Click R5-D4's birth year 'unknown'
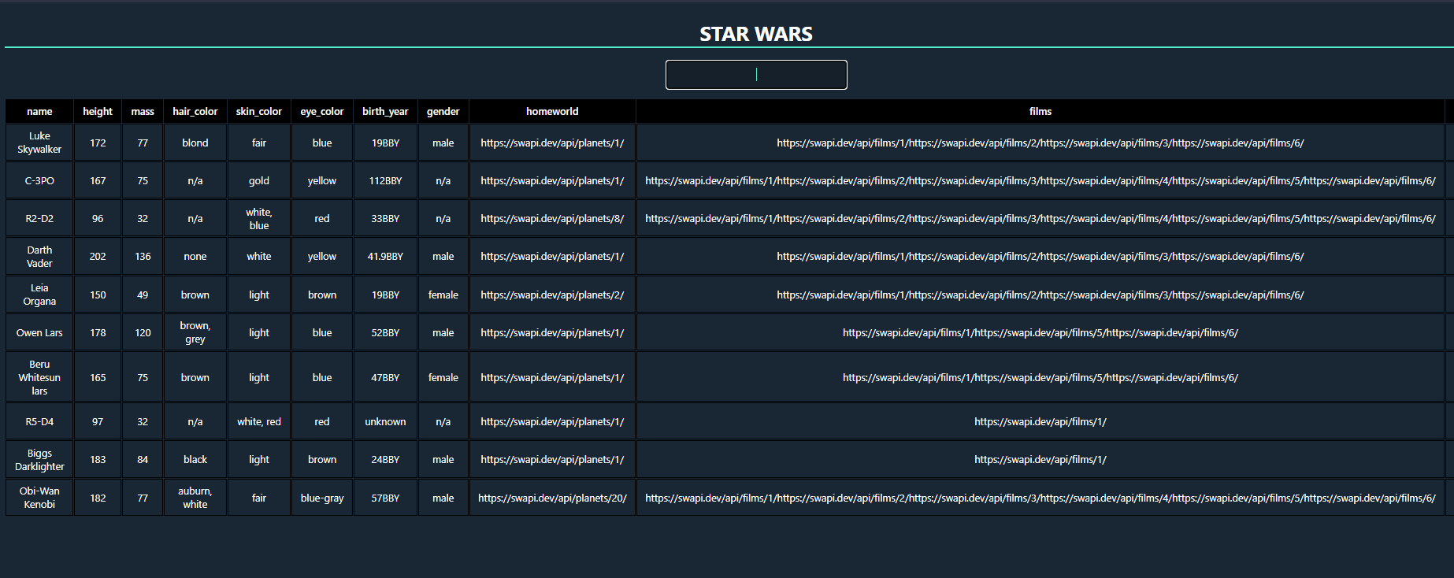The width and height of the screenshot is (1454, 578). [385, 421]
